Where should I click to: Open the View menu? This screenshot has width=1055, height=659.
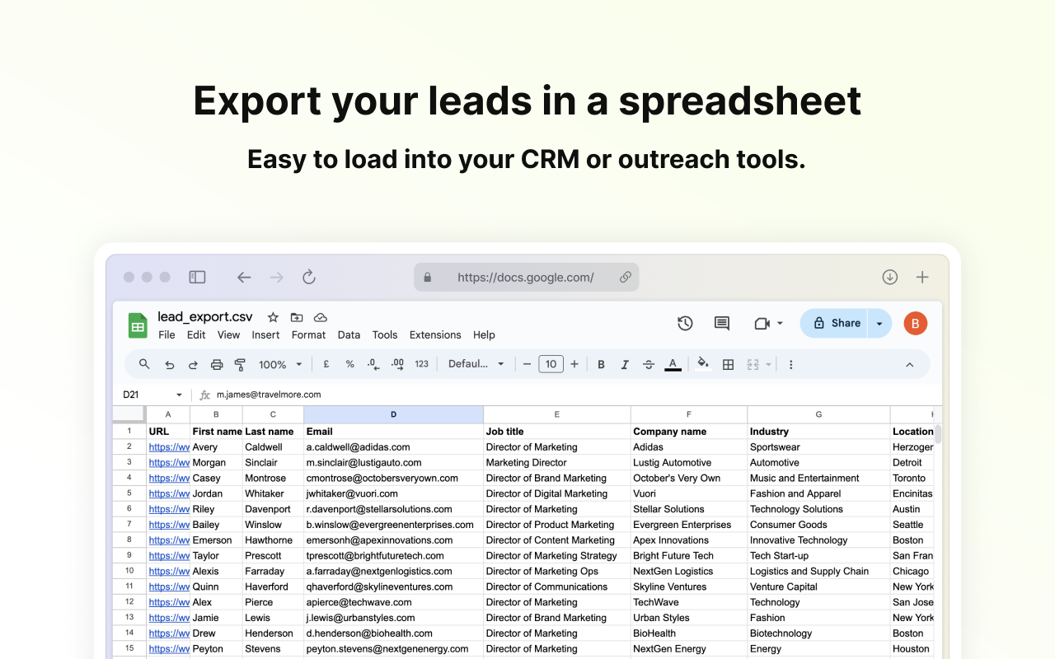[228, 334]
